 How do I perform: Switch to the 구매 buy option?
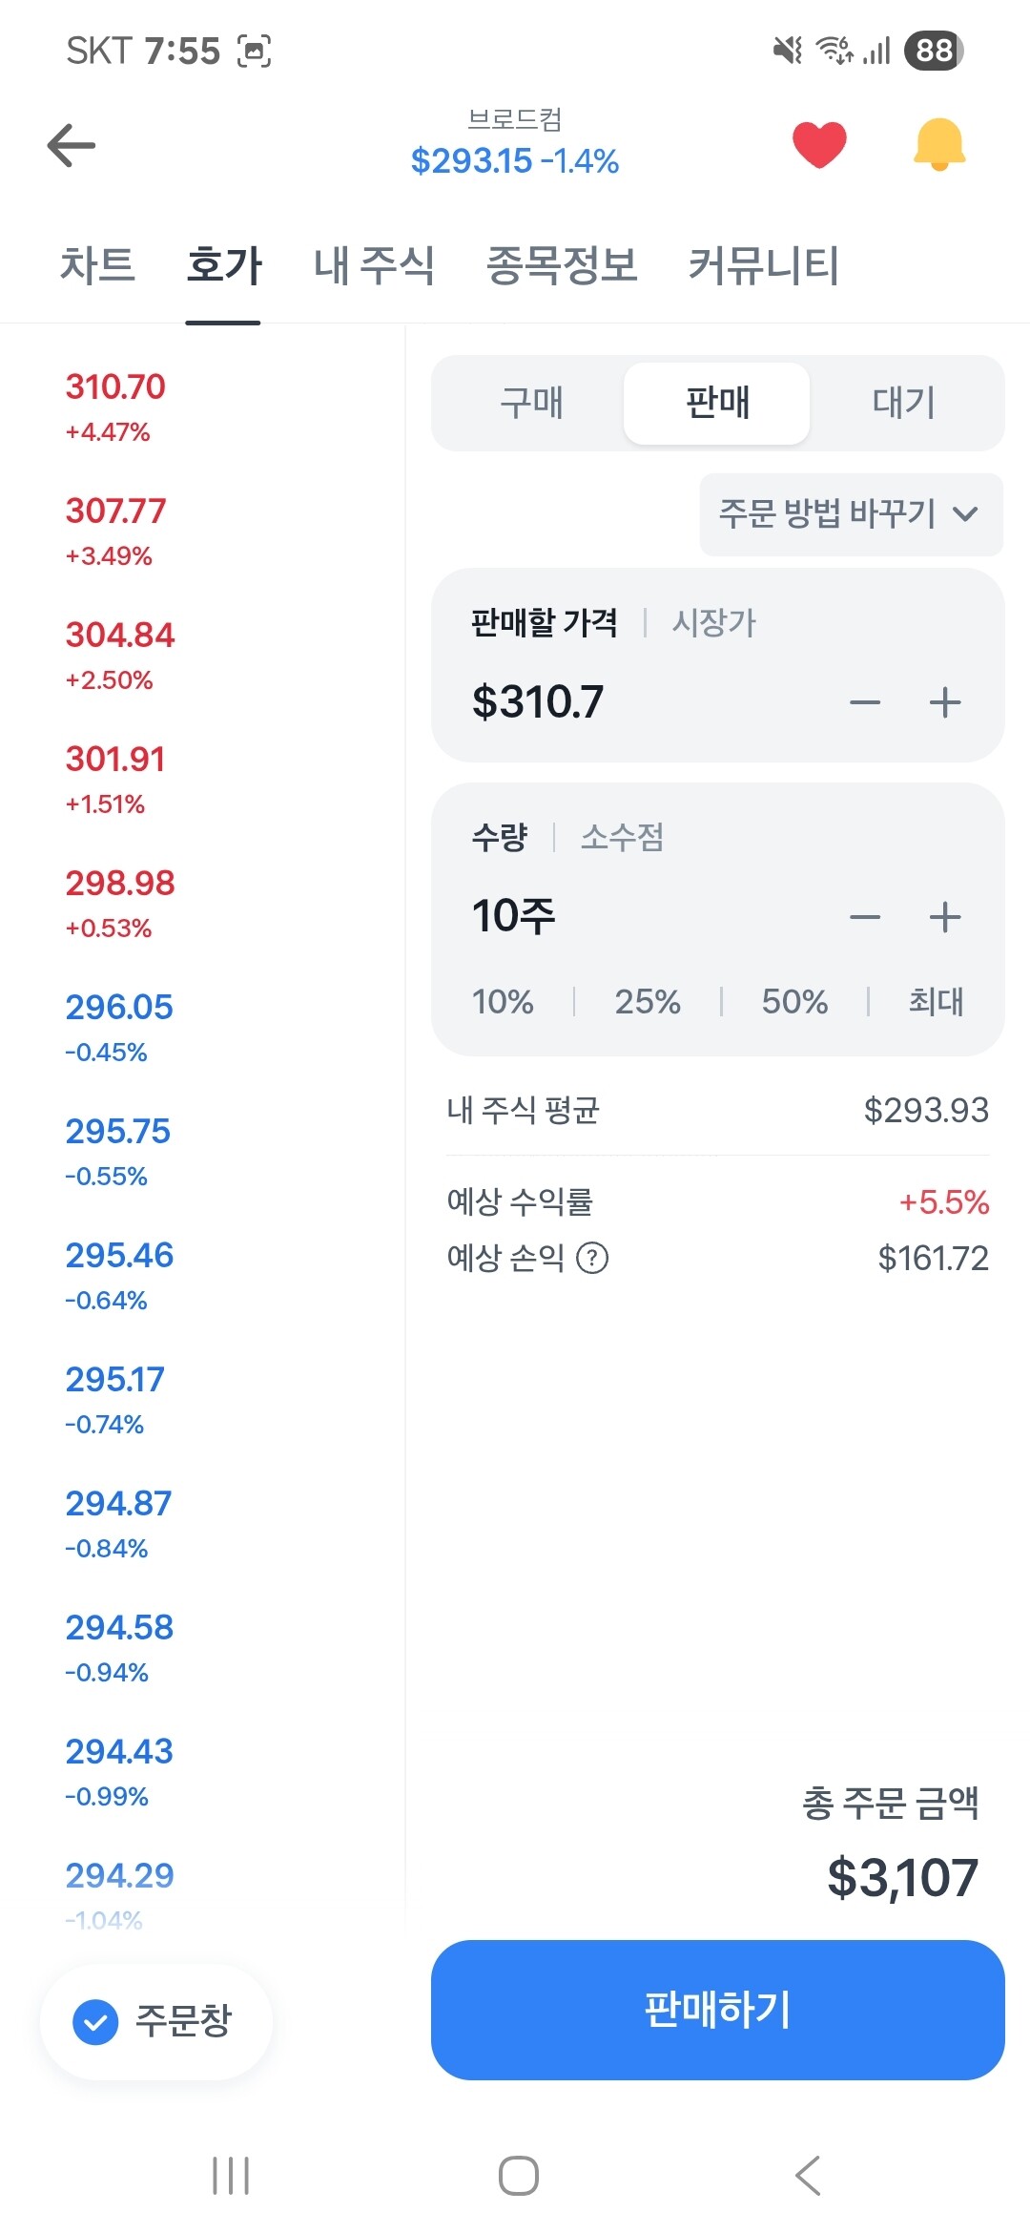531,403
